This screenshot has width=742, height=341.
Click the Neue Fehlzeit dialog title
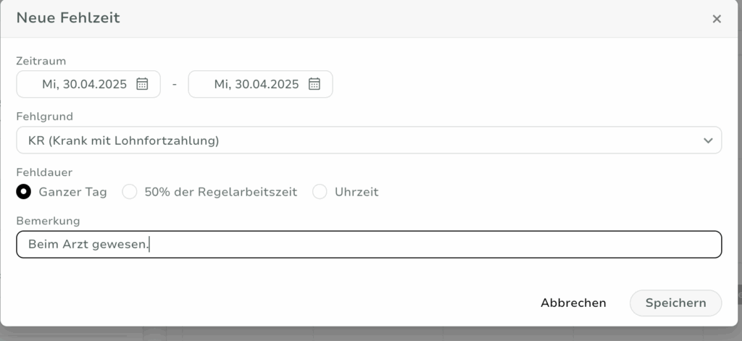click(68, 18)
